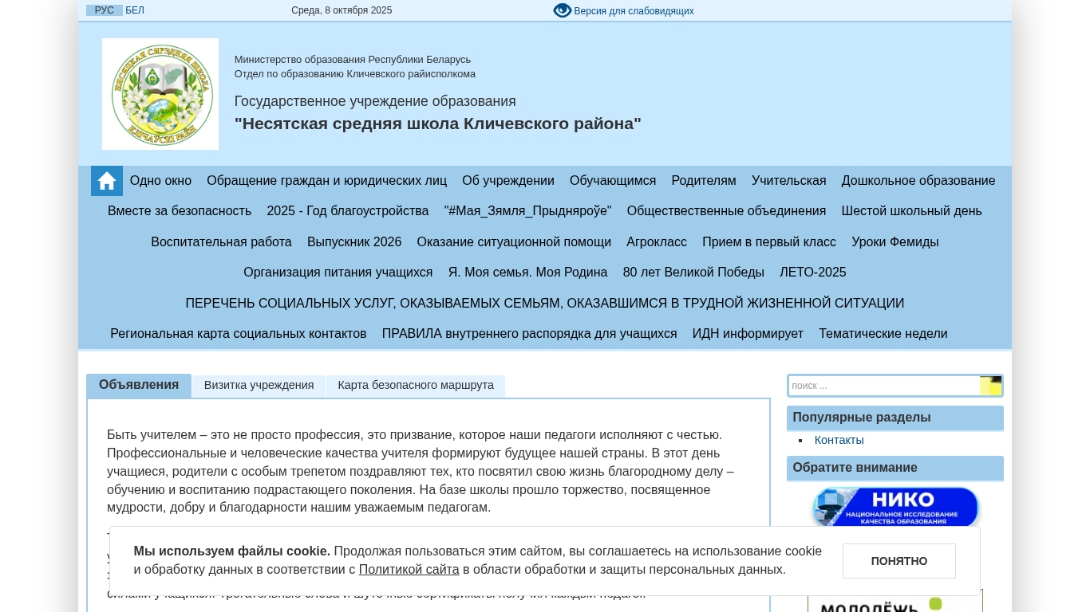This screenshot has height=612, width=1090.
Task: Open ПЕРЕЧЕНЬ СОЦИАЛЬНЫХ УСЛУГ menu item
Action: coord(545,304)
